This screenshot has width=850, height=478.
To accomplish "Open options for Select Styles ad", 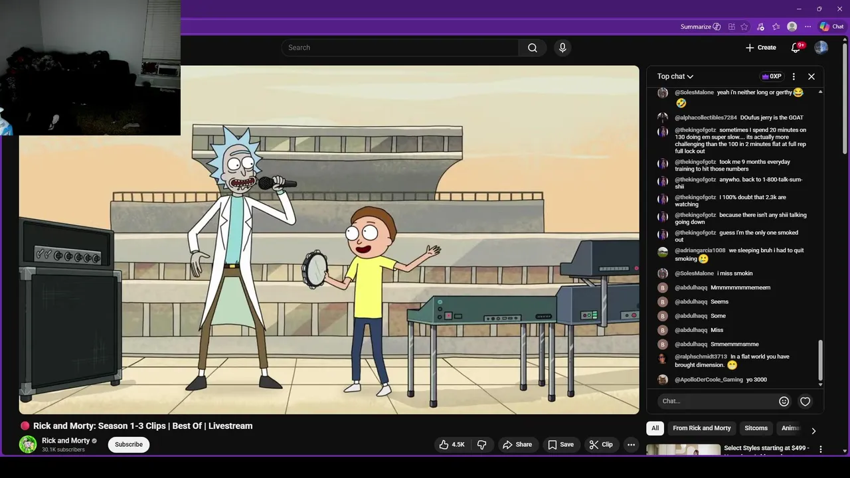I will click(821, 449).
